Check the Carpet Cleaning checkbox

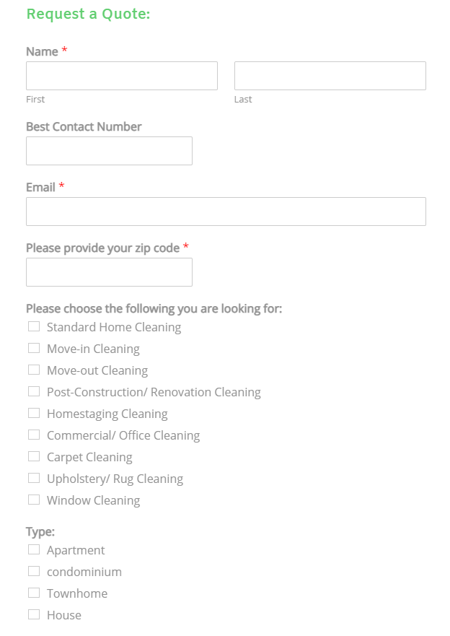[34, 457]
